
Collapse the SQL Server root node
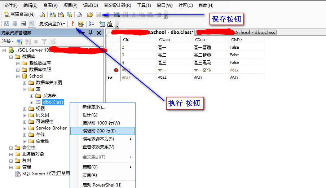pos(4,50)
